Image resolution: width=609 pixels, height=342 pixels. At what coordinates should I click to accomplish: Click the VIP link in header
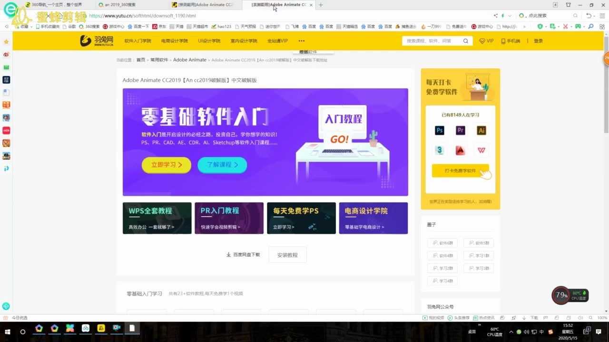click(x=486, y=41)
